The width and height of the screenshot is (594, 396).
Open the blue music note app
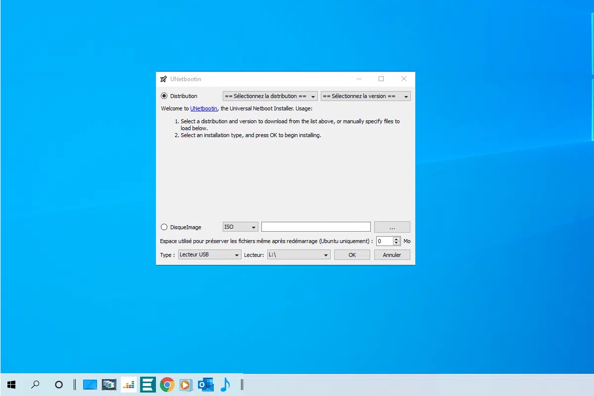click(x=225, y=385)
